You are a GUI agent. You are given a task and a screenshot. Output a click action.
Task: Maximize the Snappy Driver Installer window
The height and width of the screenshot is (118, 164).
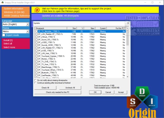[x=152, y=3]
